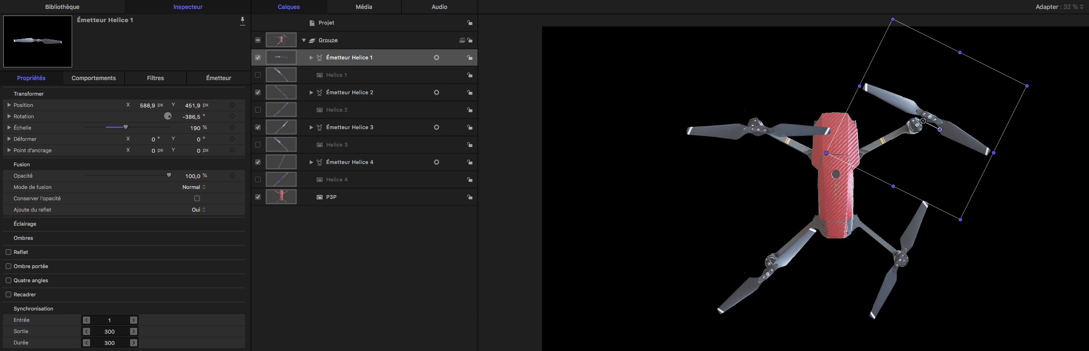Click the lock icon on the Helice 3 row
This screenshot has width=1089, height=351.
click(x=470, y=145)
